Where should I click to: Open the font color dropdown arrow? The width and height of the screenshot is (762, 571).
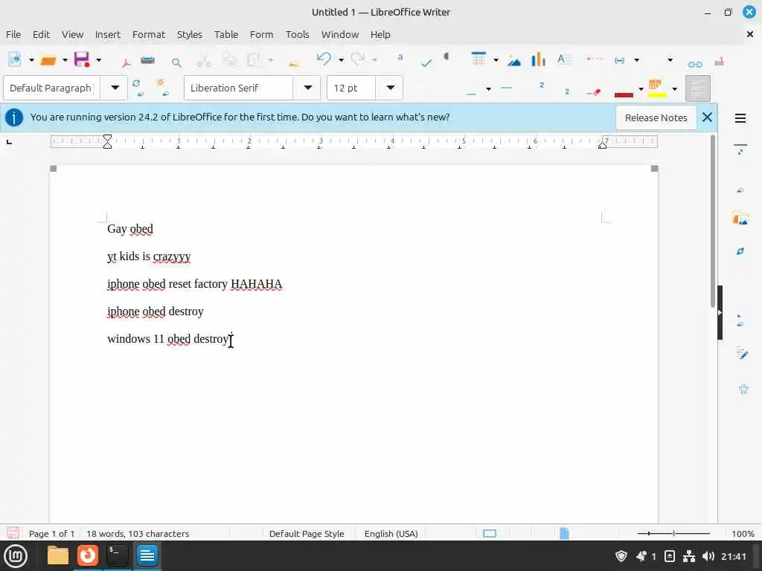click(x=641, y=89)
